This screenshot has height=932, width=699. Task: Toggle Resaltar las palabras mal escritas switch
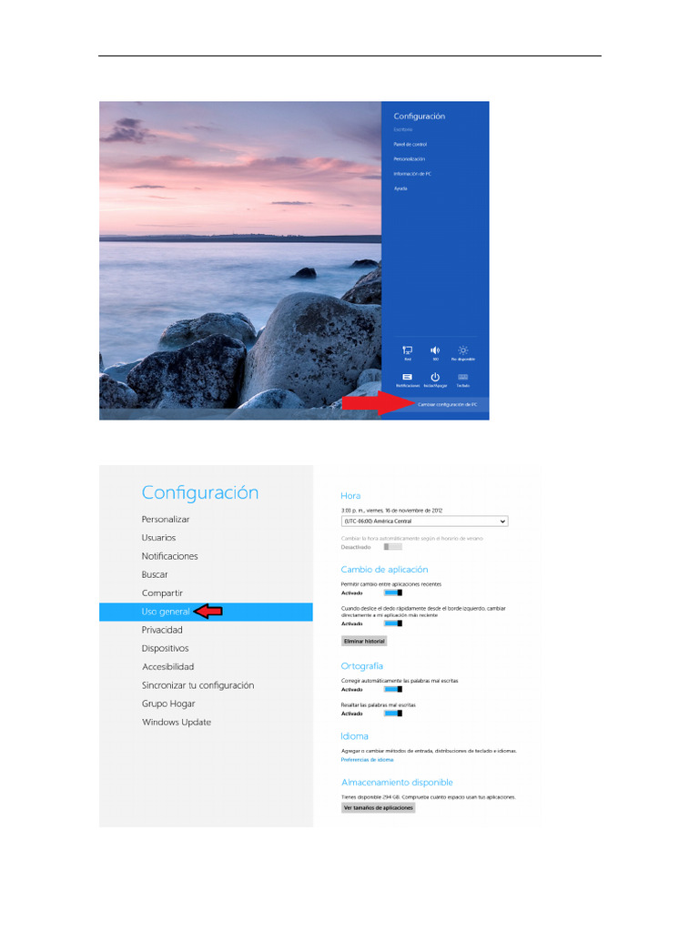click(393, 714)
